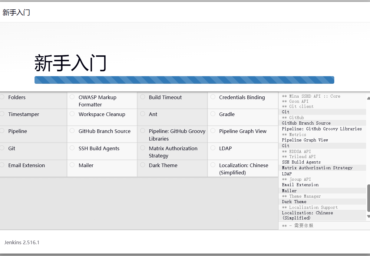Viewport: 370px width, 256px height.
Task: Click the status circle beside Ant
Action: tap(143, 114)
